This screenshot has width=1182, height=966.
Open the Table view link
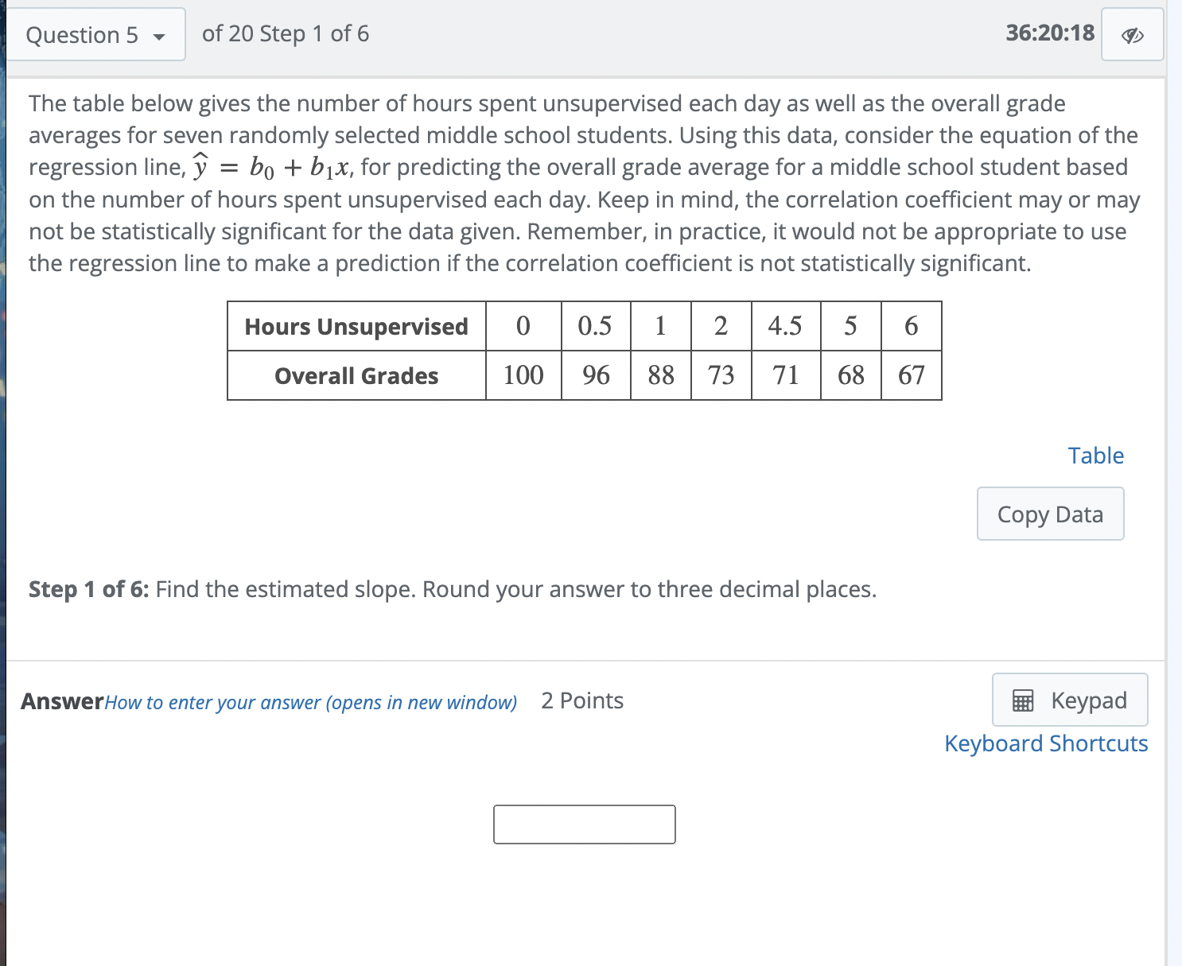coord(1096,455)
